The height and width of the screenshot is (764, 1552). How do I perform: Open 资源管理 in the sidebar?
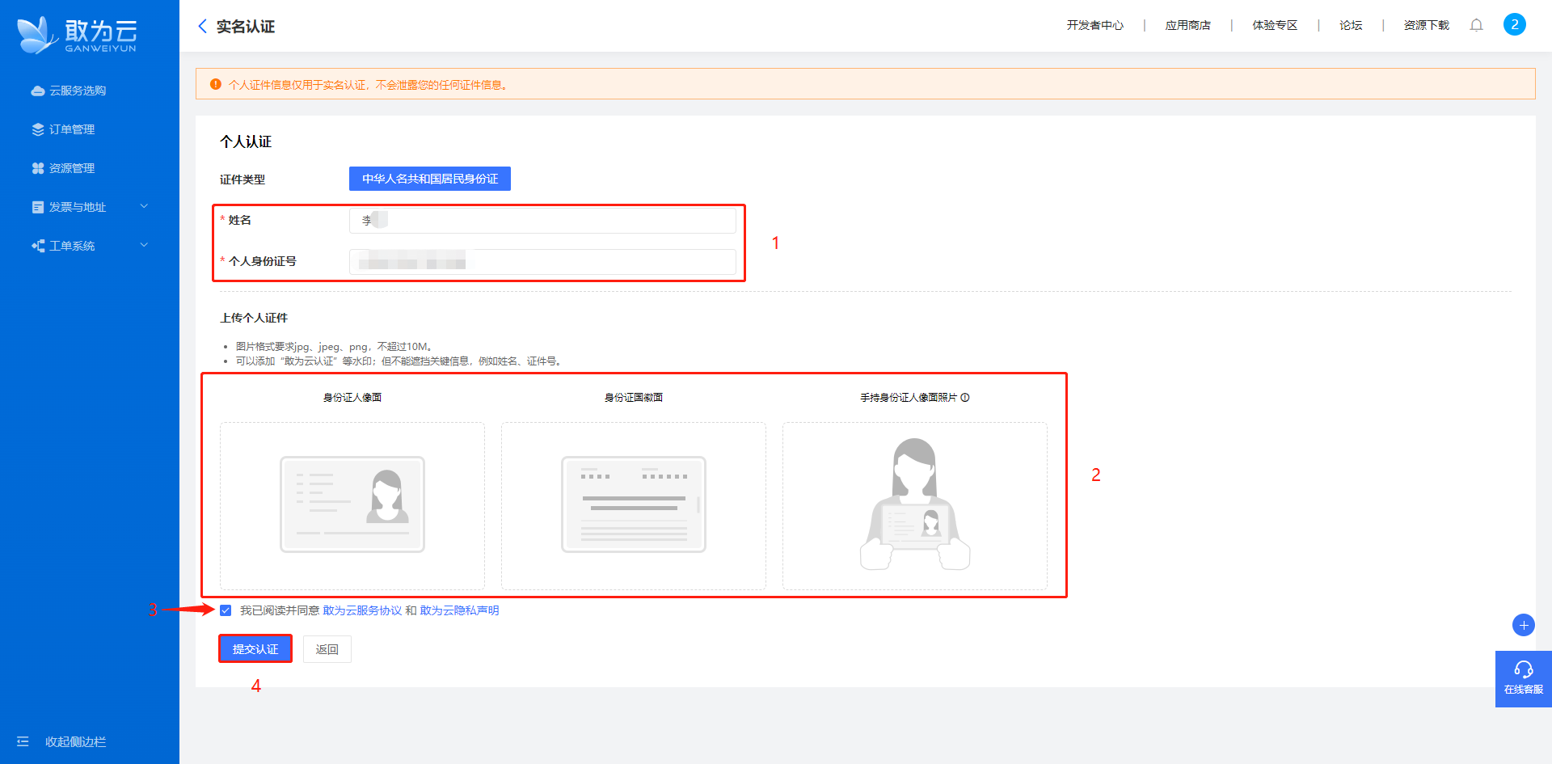coord(72,168)
